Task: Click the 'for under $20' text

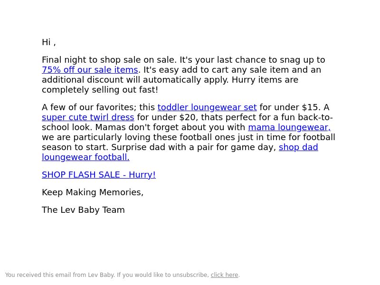Action: coord(168,117)
